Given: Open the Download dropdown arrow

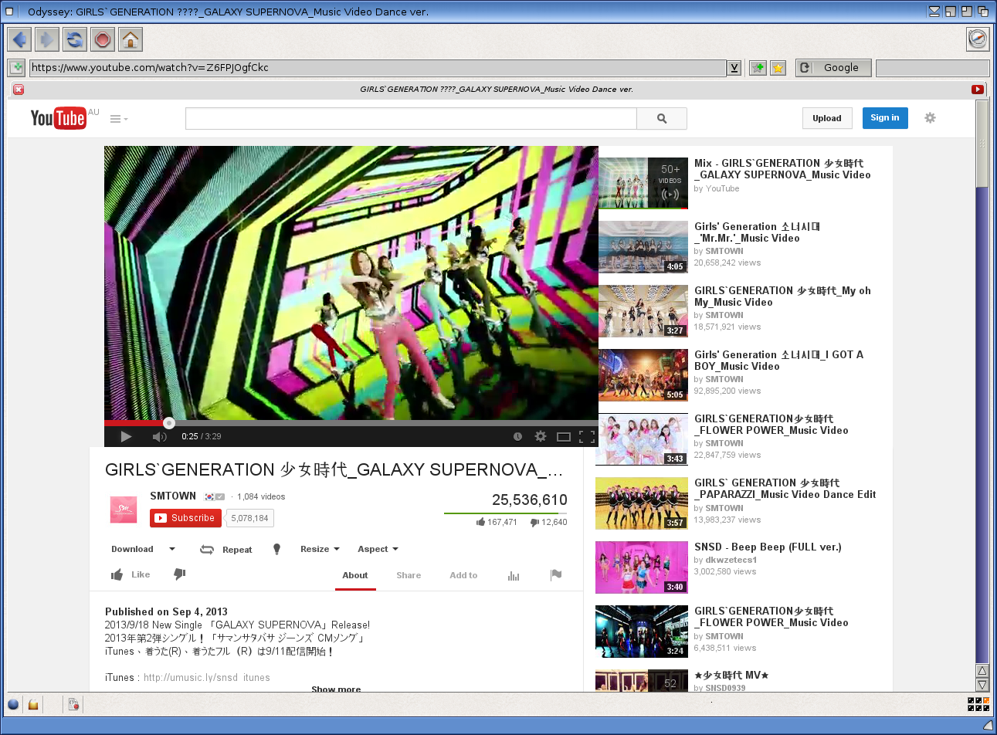Looking at the screenshot, I should point(172,549).
